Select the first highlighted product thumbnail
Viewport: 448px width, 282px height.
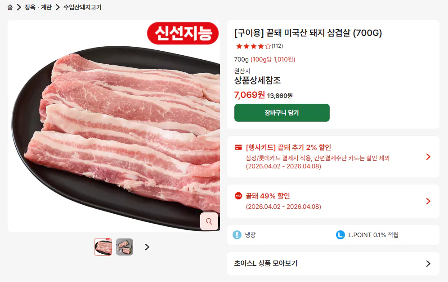(x=103, y=247)
